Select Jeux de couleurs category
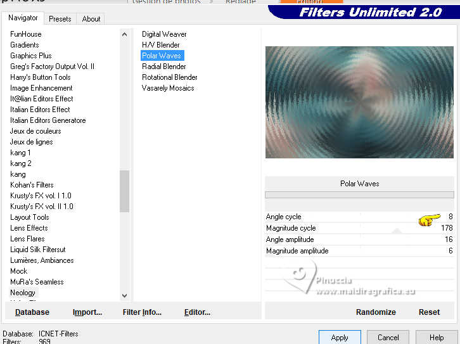Screen dimensions: 460x344 (35, 131)
